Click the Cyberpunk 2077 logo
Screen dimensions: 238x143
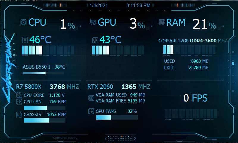click(x=8, y=71)
